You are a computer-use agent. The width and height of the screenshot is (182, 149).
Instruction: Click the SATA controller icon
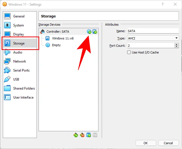[42, 32]
